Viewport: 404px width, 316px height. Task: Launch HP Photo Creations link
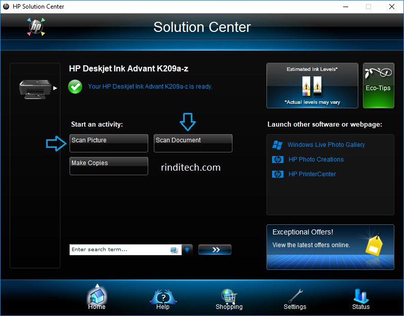[316, 160]
